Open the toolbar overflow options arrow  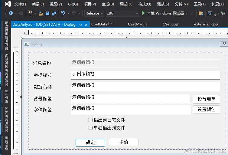click(215, 15)
